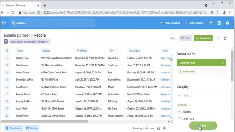Show the notebook editor icon
Screen dimensions: 235x132
[218, 38]
